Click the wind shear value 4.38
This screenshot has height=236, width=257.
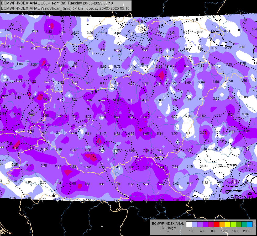74,133
